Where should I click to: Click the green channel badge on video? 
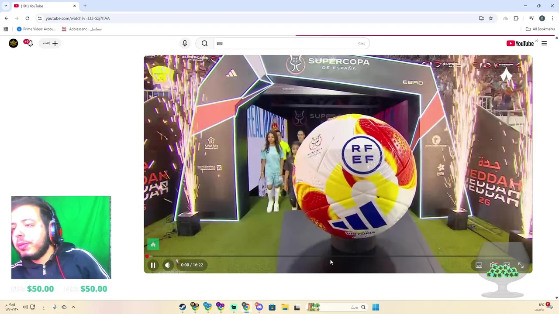(x=153, y=244)
